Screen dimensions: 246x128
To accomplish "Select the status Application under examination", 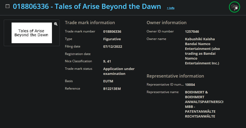I will 119,71.
